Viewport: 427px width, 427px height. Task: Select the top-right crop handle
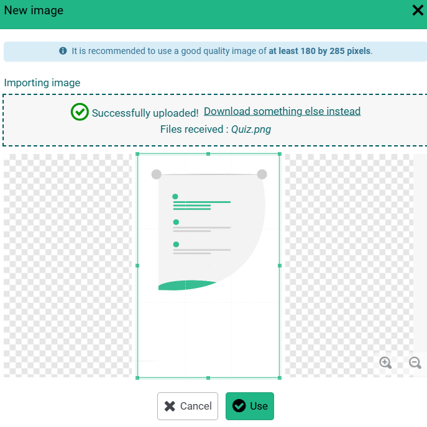[280, 154]
